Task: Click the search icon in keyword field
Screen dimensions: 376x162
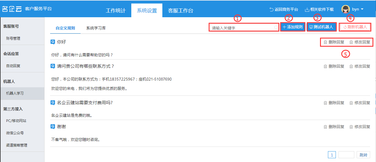Action: pos(276,27)
